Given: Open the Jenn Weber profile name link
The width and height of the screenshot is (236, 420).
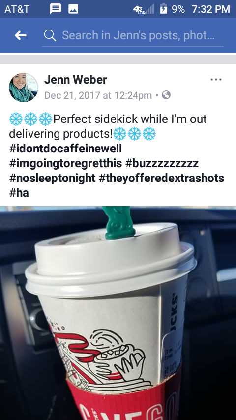Looking at the screenshot, I should tap(76, 80).
